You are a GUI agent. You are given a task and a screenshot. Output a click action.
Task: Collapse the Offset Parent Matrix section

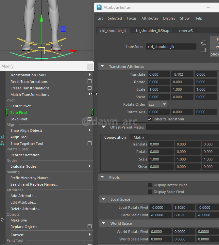pyautogui.click(x=104, y=127)
